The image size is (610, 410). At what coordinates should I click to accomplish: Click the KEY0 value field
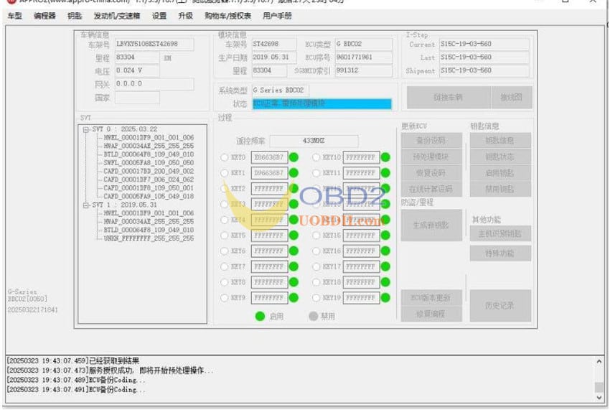coord(269,158)
